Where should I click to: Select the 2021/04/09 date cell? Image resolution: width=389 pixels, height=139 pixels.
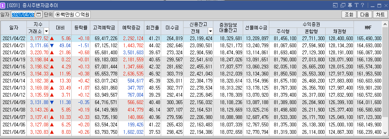(x=14, y=102)
